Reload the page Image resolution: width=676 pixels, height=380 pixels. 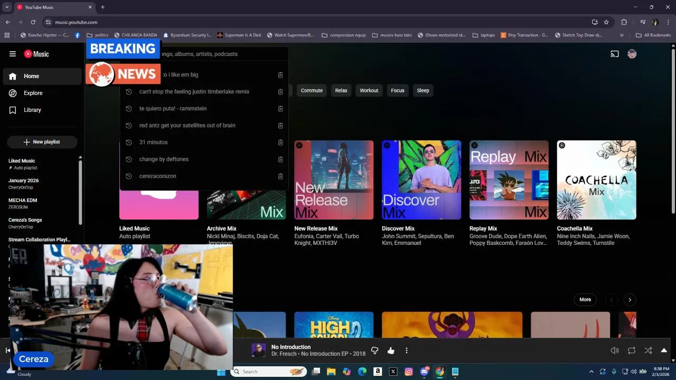click(x=33, y=22)
